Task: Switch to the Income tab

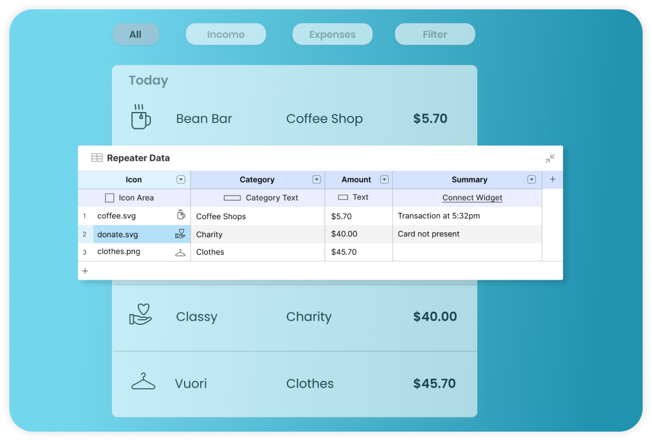Action: (226, 34)
